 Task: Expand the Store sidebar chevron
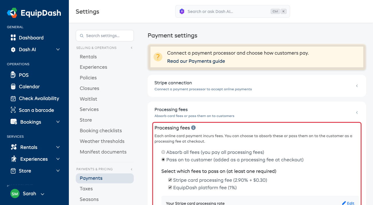point(58,171)
